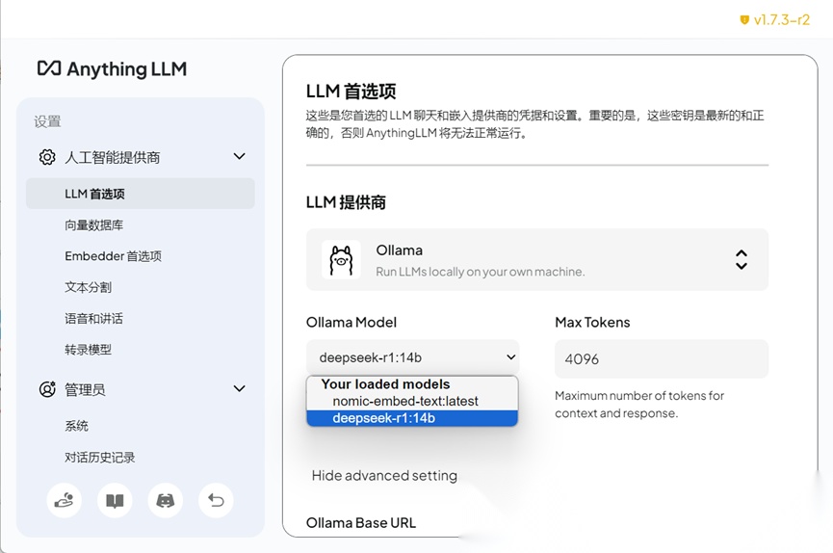Collapse the 人工智能提供商 section chevron
Image resolution: width=833 pixels, height=553 pixels.
pyautogui.click(x=240, y=156)
